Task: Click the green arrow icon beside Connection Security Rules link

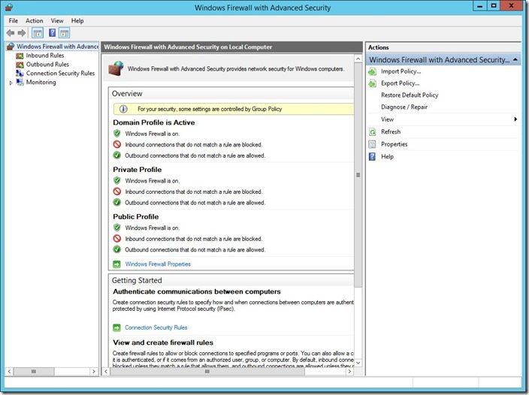Action: point(116,327)
